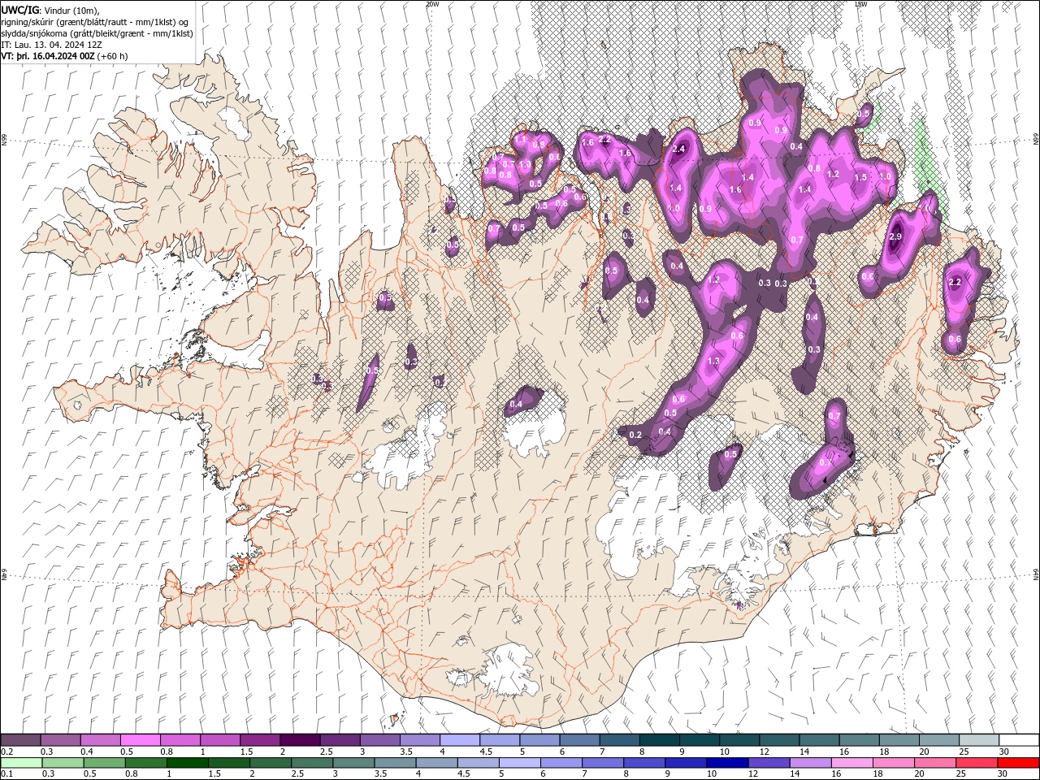This screenshot has width=1040, height=780.
Task: Click the palest green rain swatch starting at 0.1
Action: tap(21, 763)
